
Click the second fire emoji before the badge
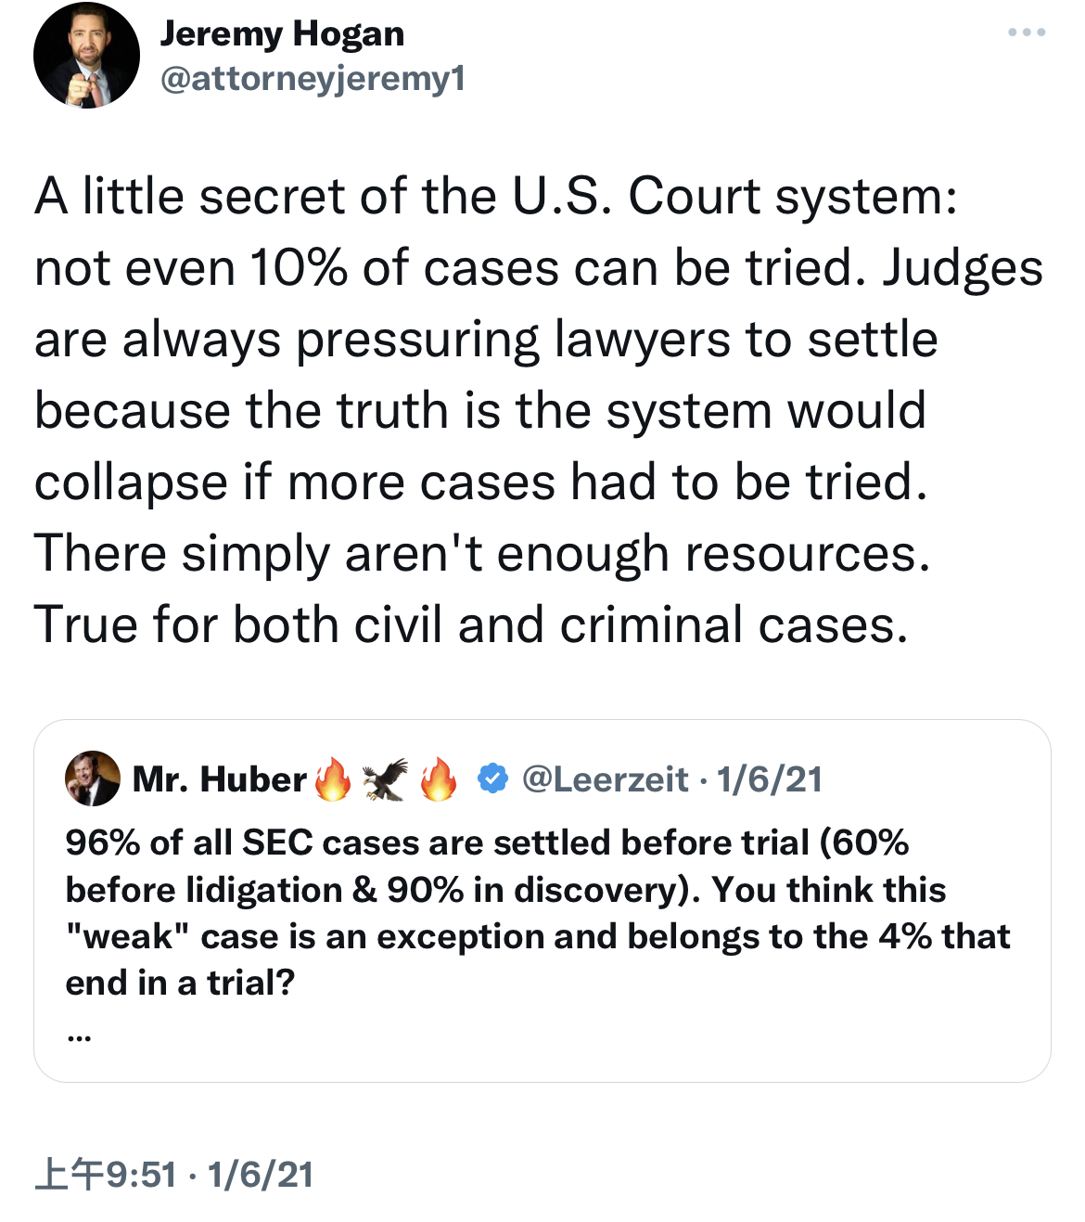tap(439, 779)
